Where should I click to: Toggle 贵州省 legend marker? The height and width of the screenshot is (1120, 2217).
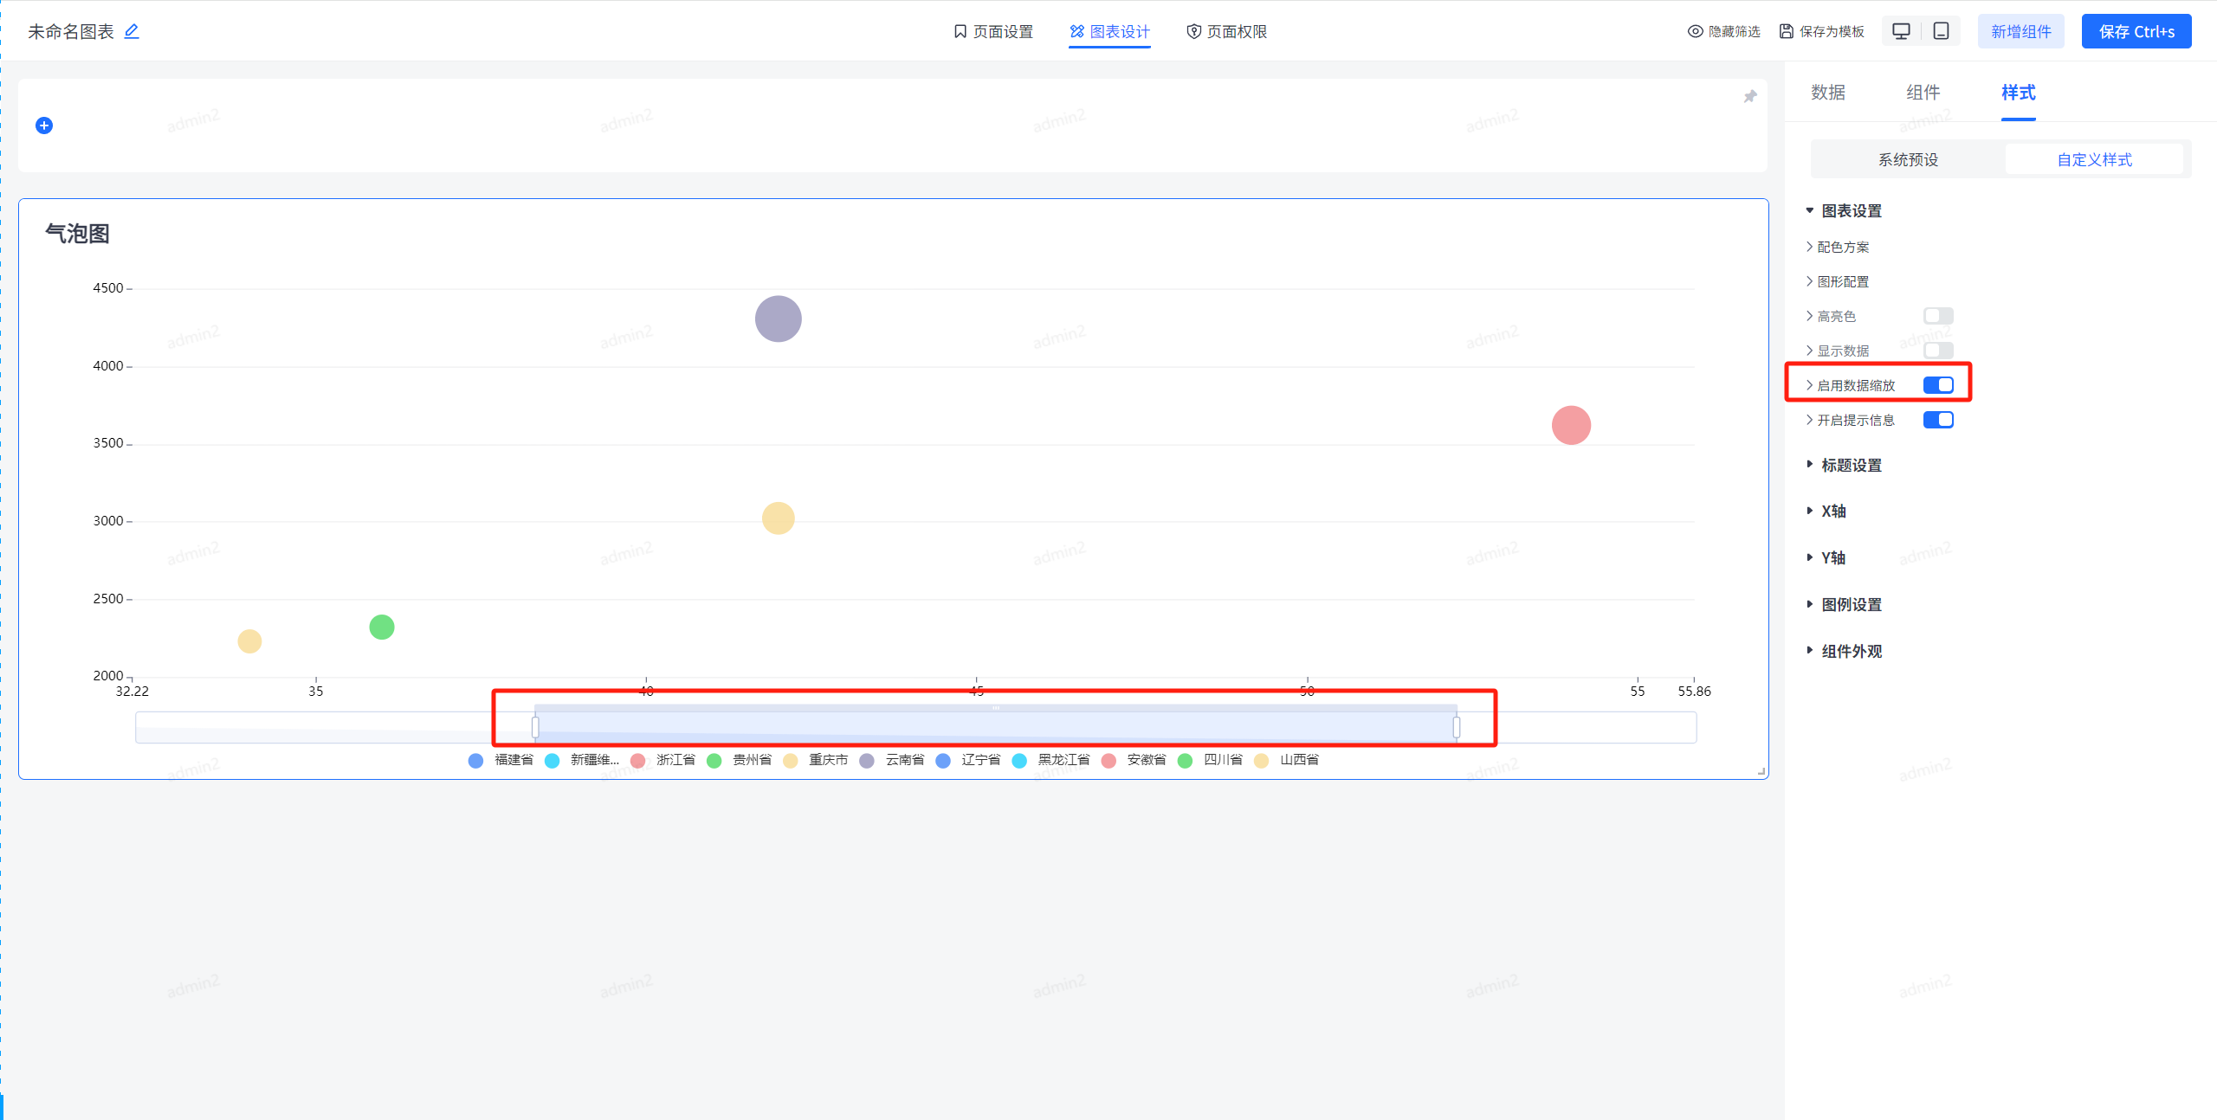pyautogui.click(x=714, y=760)
